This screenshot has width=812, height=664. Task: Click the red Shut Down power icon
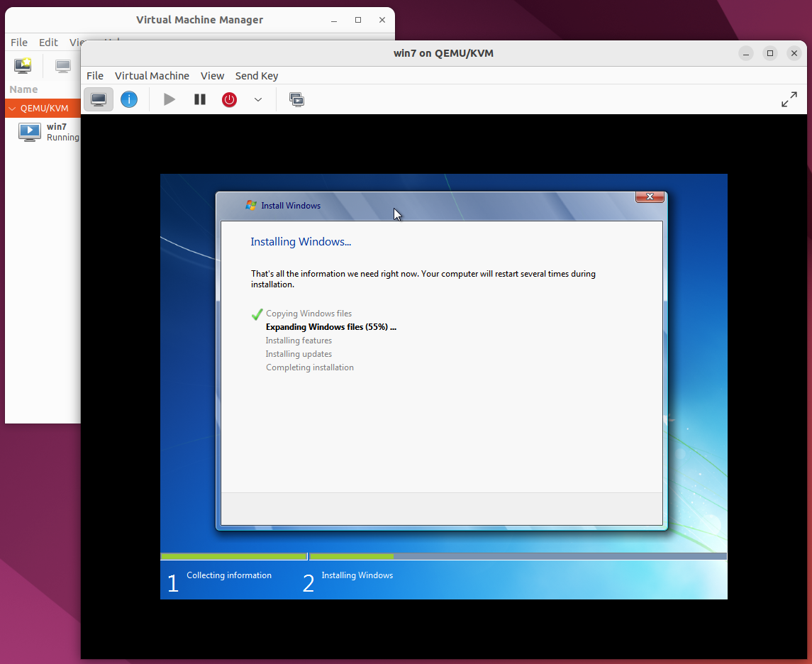(229, 99)
